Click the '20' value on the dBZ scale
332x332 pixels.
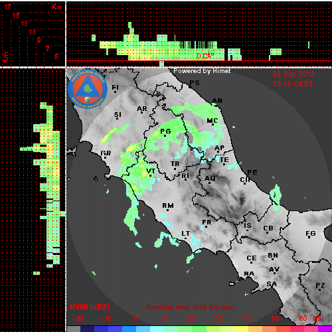click(x=191, y=319)
